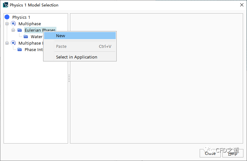This screenshot has width=247, height=161.
Task: Collapse the Multiphase Interaction node
Action: [x=7, y=43]
